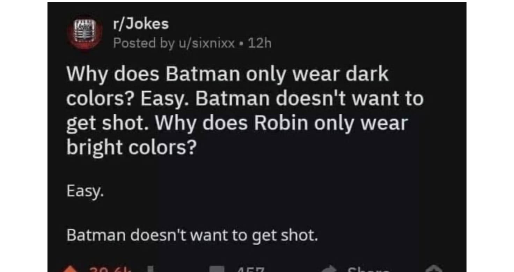Open the r/Jokes subreddit avatar
The width and height of the screenshot is (514, 272).
coord(85,34)
